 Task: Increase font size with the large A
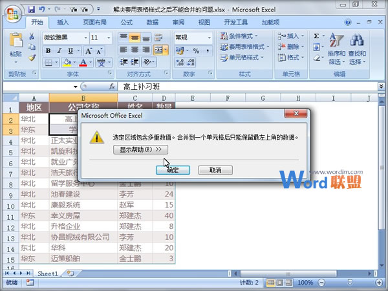(x=89, y=51)
